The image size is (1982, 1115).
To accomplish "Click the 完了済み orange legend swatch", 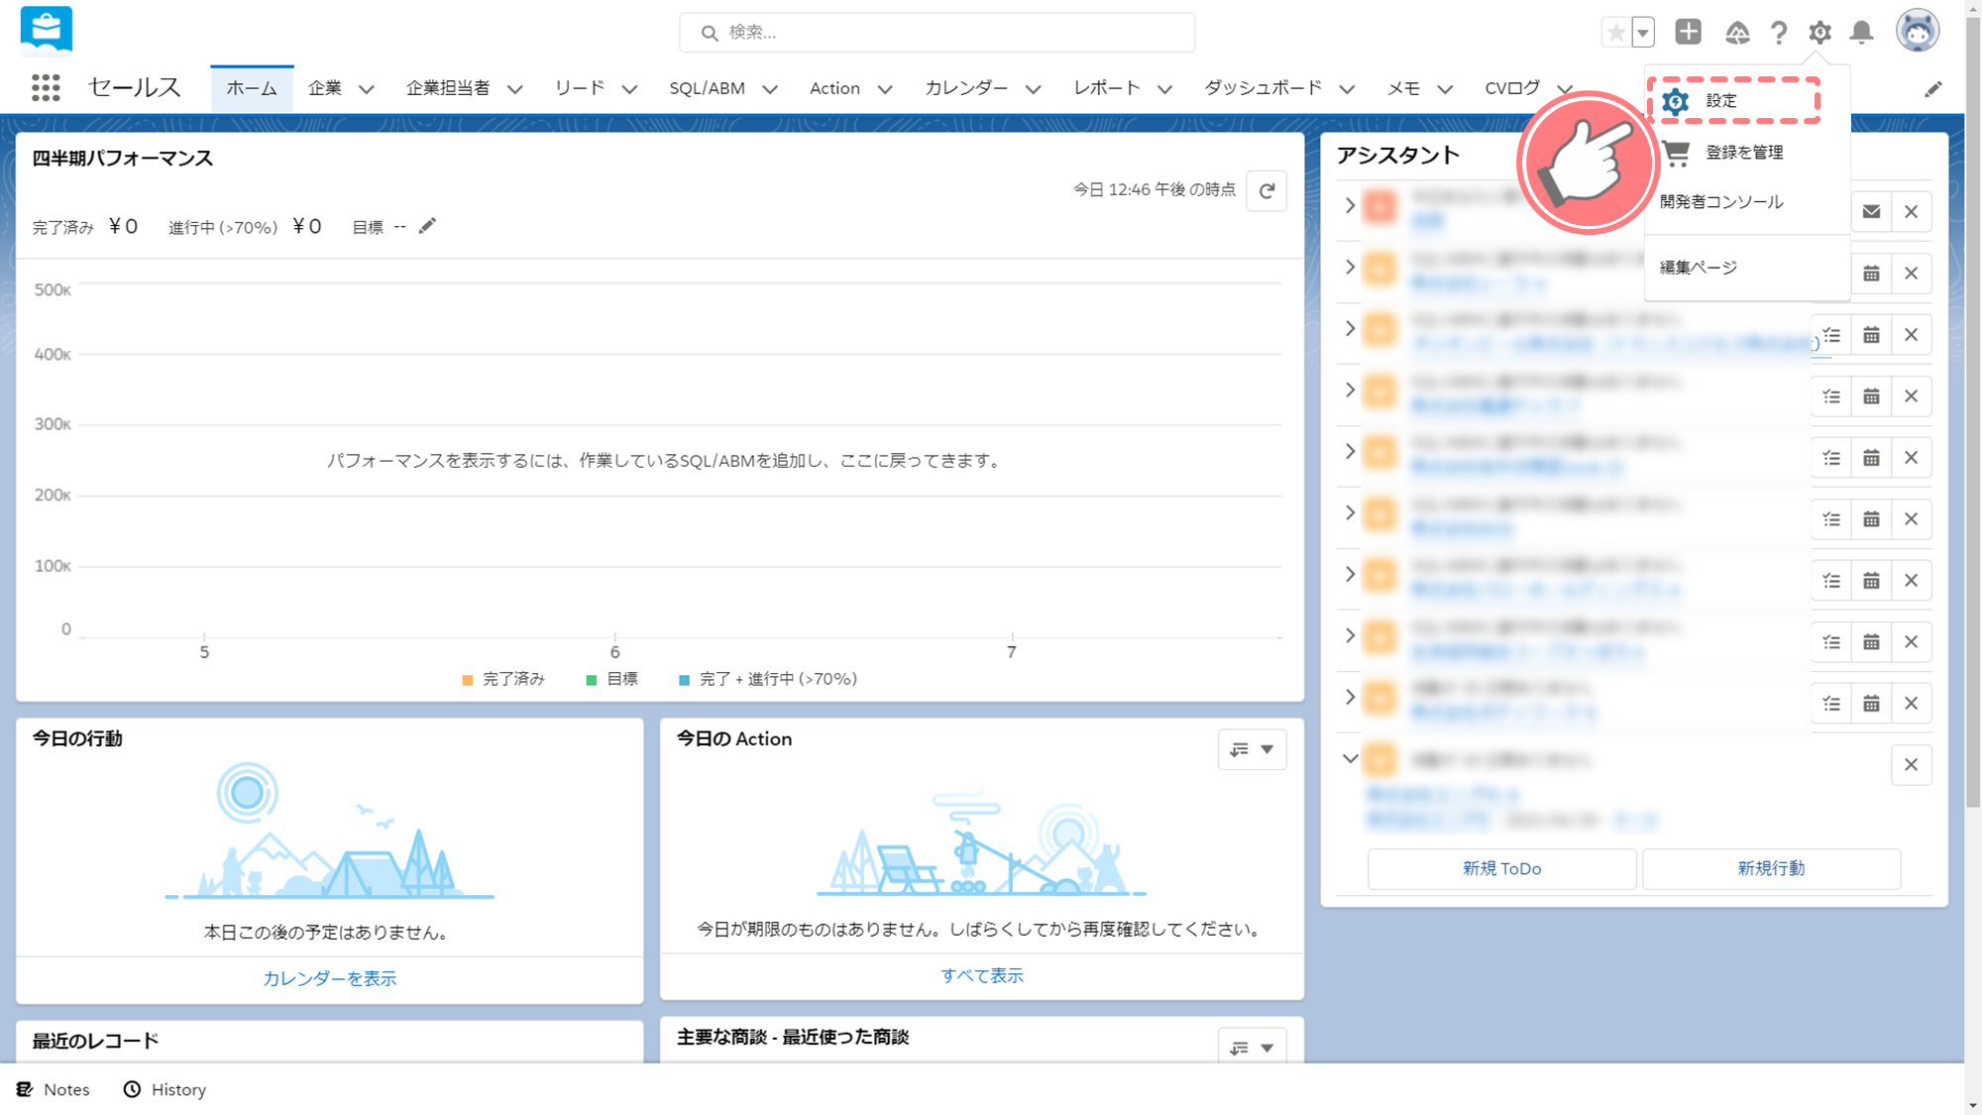I will (x=468, y=680).
